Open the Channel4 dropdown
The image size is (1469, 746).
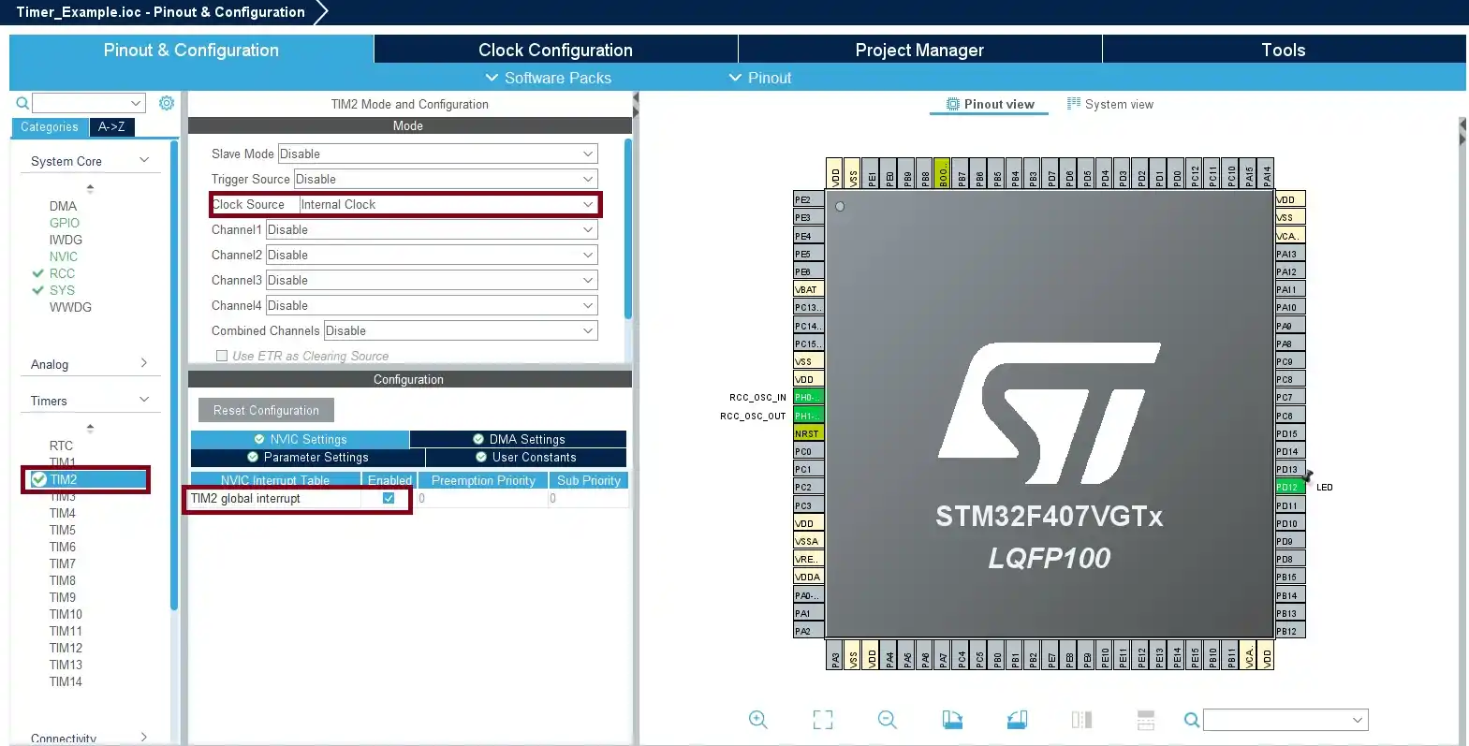click(432, 305)
